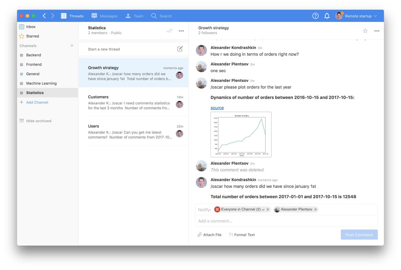Click the Add a comment field
This screenshot has width=401, height=270.
click(x=286, y=221)
